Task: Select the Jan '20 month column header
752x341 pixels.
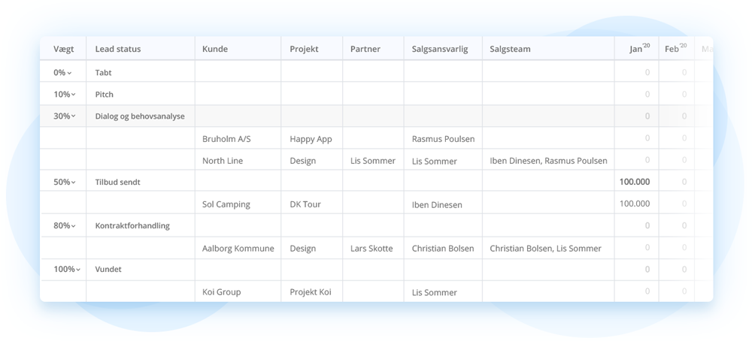Action: tap(639, 48)
